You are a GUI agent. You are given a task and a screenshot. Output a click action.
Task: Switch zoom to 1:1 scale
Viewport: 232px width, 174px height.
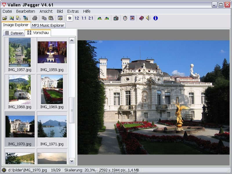pyautogui.click(x=84, y=18)
